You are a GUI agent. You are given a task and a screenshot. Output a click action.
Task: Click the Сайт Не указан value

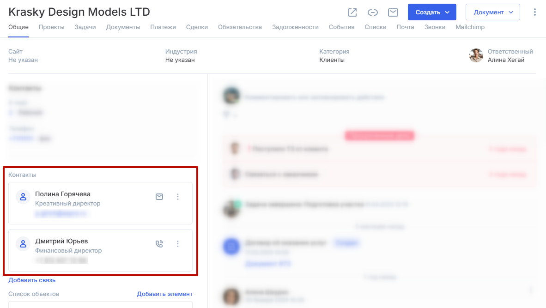[23, 60]
